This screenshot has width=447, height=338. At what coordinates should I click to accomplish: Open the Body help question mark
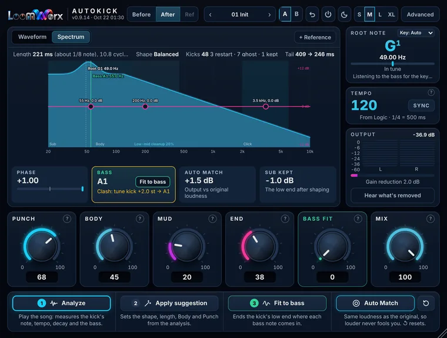(139, 218)
